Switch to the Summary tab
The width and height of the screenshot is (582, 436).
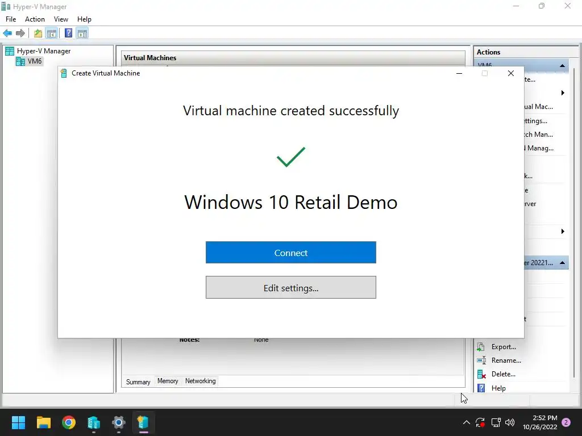pos(138,382)
